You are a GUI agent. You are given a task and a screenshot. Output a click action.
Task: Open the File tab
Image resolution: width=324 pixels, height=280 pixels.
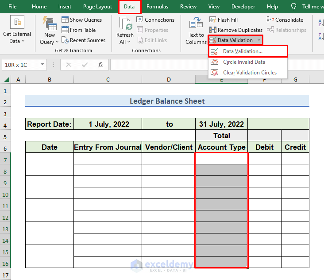[12, 7]
